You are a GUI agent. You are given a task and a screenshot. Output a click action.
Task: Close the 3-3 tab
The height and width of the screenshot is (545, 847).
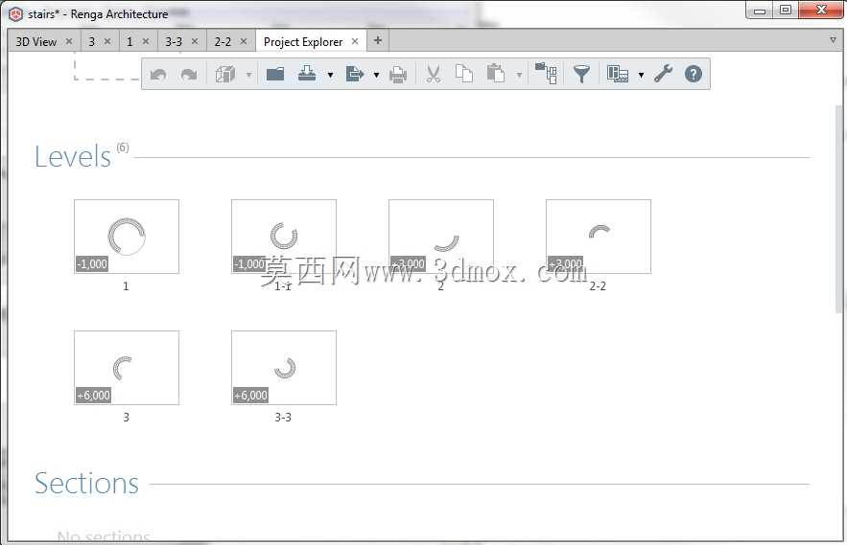[195, 41]
